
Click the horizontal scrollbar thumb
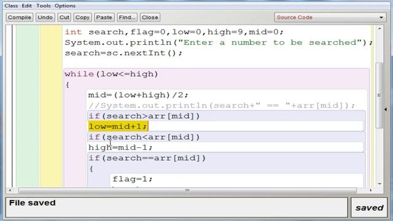187,190
